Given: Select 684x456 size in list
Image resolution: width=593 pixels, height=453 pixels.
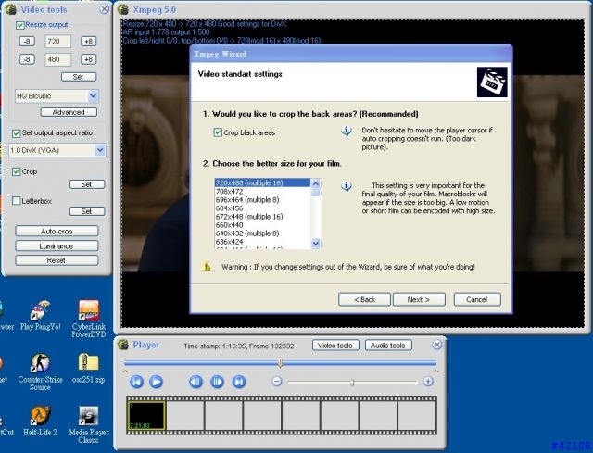Looking at the screenshot, I should 262,208.
